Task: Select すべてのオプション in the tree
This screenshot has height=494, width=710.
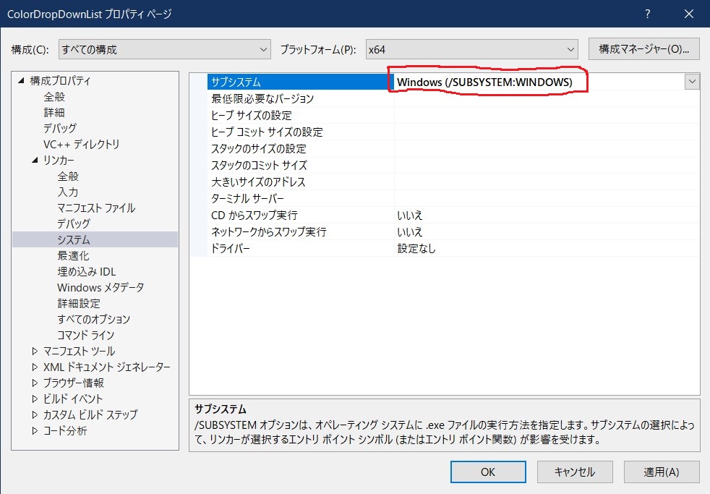Action: 94,319
